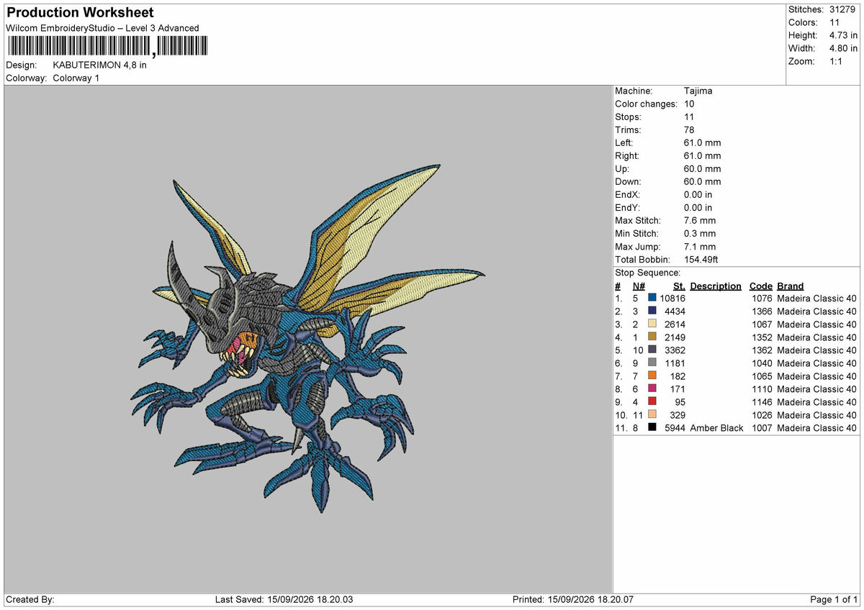Click the 'Page 1 of 1' footer text
864x610 pixels.
click(x=834, y=600)
